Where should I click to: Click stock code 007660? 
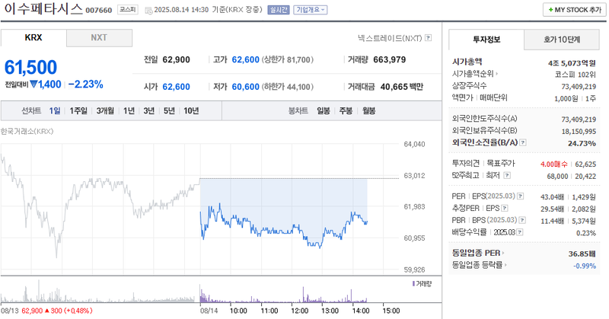point(99,11)
